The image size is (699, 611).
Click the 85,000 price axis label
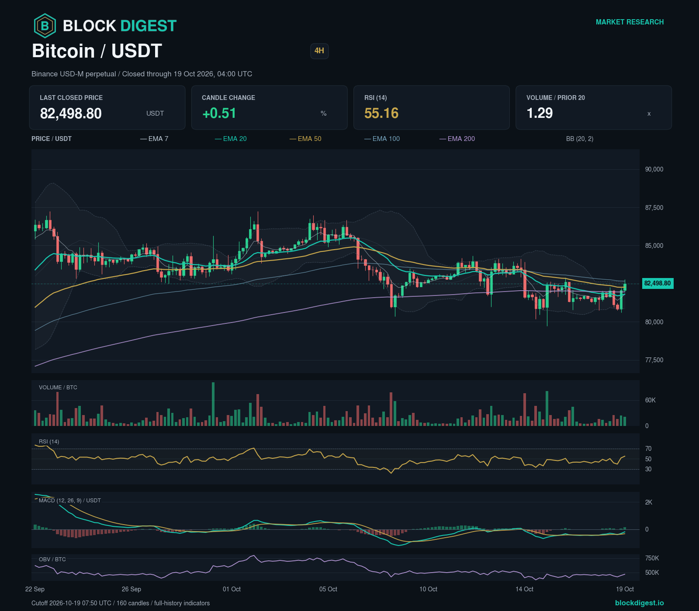654,246
